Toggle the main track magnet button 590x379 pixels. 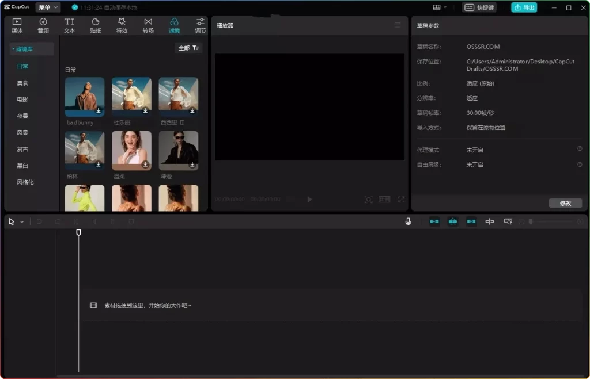click(434, 221)
